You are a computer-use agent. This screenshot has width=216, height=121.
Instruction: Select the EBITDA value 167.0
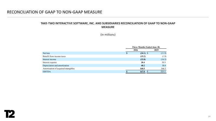(143, 72)
